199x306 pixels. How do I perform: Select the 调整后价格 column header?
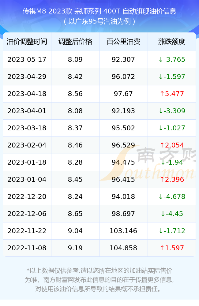75,42
